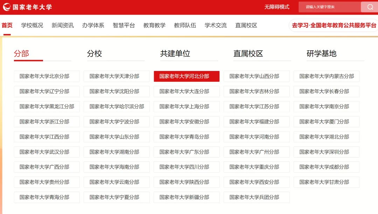Open 国家老年大学成都分部
This screenshot has width=378, height=214.
pos(327,167)
